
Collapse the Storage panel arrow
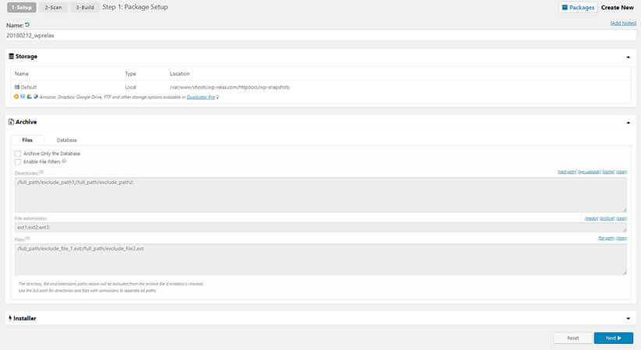click(x=629, y=57)
